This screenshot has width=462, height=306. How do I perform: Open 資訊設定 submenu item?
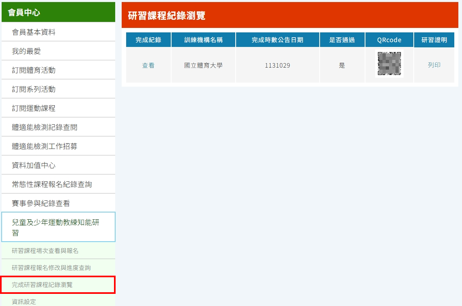click(58, 301)
